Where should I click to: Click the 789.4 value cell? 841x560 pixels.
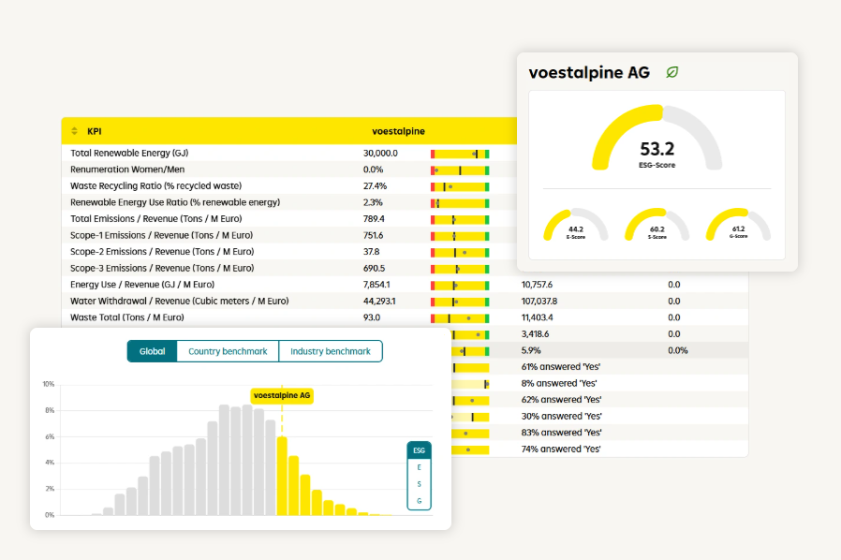pyautogui.click(x=374, y=219)
